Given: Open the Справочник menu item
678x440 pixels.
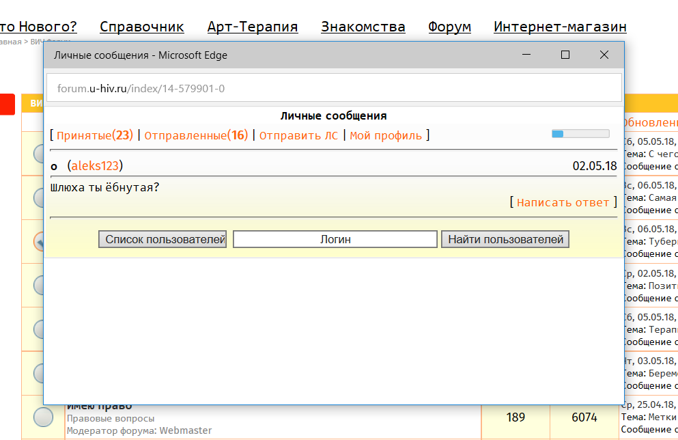Looking at the screenshot, I should [142, 27].
